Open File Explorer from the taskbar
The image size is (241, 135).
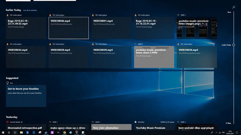click(21, 133)
